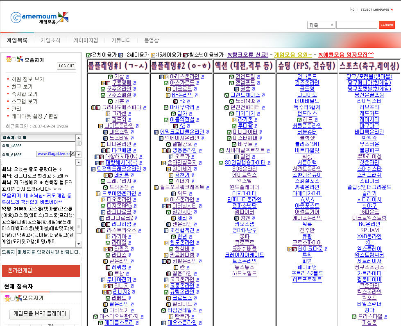Open the 게임소식 navigation tab
401x326 pixels.
point(51,40)
